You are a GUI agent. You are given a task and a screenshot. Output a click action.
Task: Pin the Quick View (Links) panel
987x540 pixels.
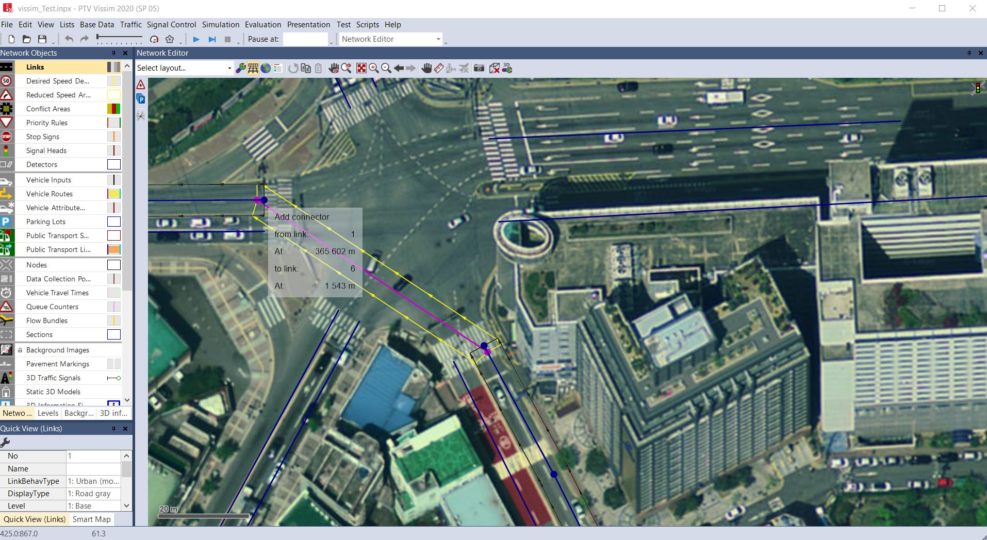click(113, 429)
